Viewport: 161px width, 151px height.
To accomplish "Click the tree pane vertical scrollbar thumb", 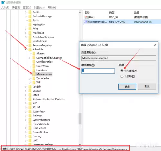I will tap(80, 119).
